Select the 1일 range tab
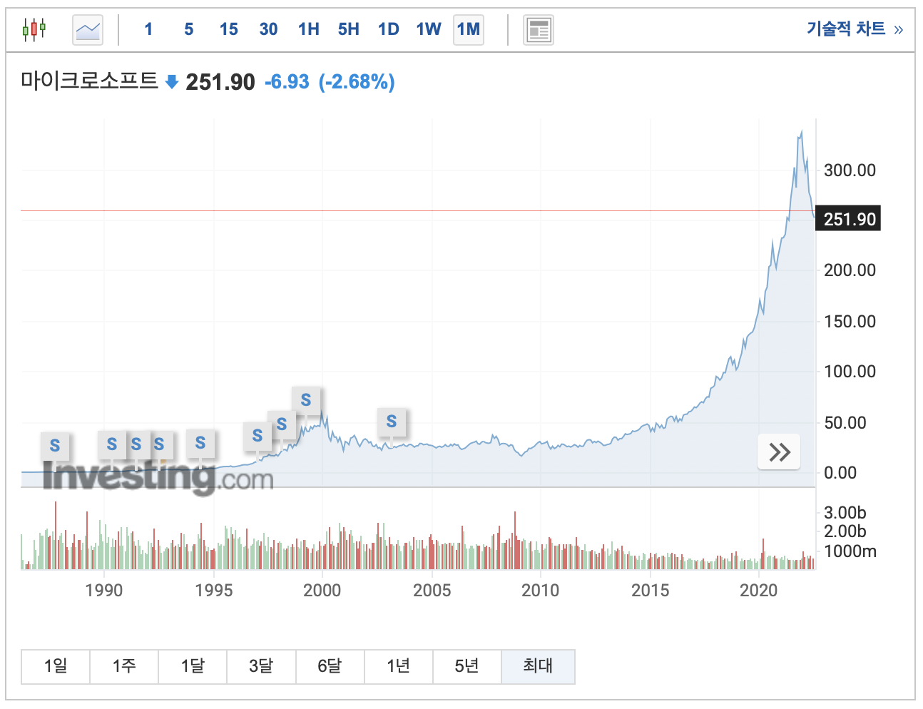 point(56,666)
